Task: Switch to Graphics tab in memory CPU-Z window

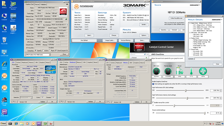Action: click(137, 63)
